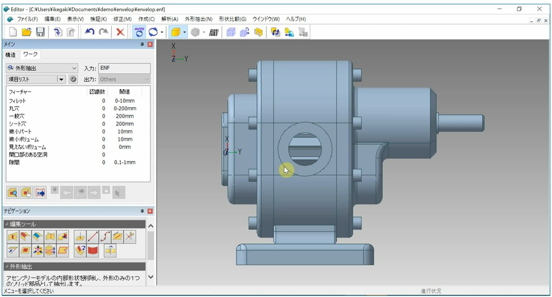The image size is (552, 297).
Task: Collapse the 編集ツール section
Action: (x=7, y=224)
